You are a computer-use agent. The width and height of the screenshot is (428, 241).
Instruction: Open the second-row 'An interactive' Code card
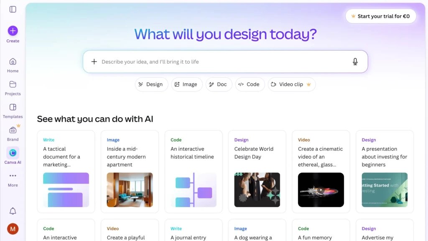tap(66, 230)
